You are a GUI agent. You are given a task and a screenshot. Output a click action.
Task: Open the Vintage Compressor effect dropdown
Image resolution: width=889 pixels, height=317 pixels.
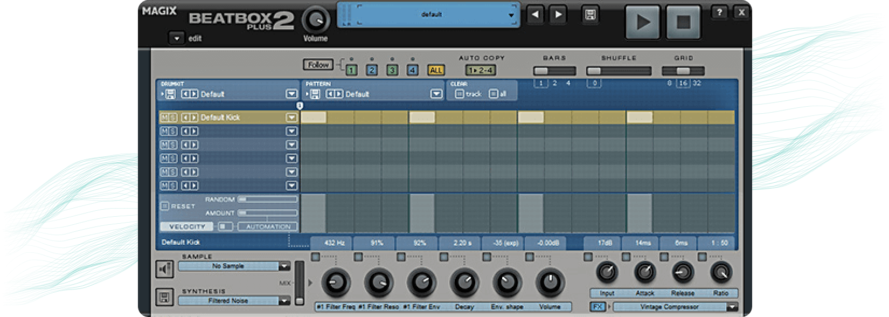pos(732,307)
